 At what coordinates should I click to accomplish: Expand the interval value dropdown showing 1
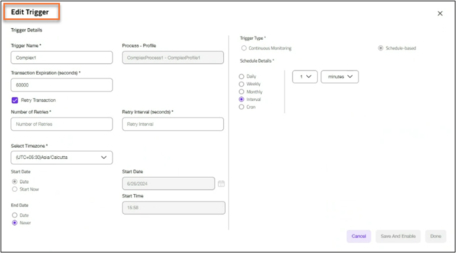point(305,76)
